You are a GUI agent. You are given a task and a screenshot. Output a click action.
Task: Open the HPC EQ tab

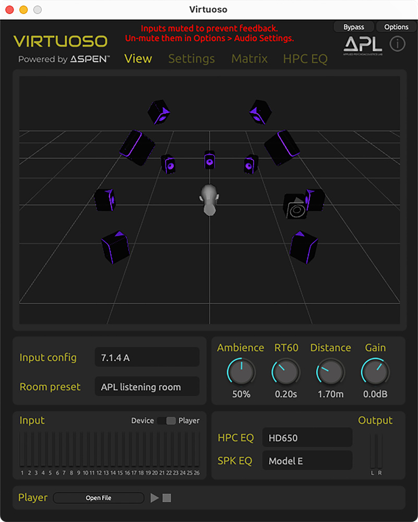coord(305,59)
